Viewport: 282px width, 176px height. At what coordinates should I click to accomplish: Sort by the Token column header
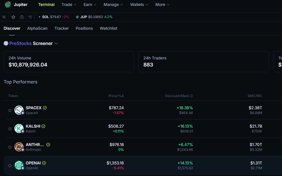pyautogui.click(x=13, y=96)
